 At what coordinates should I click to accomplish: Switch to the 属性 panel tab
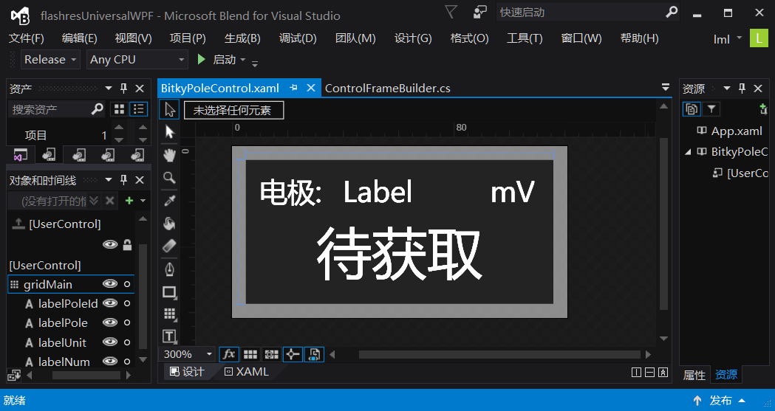point(694,375)
